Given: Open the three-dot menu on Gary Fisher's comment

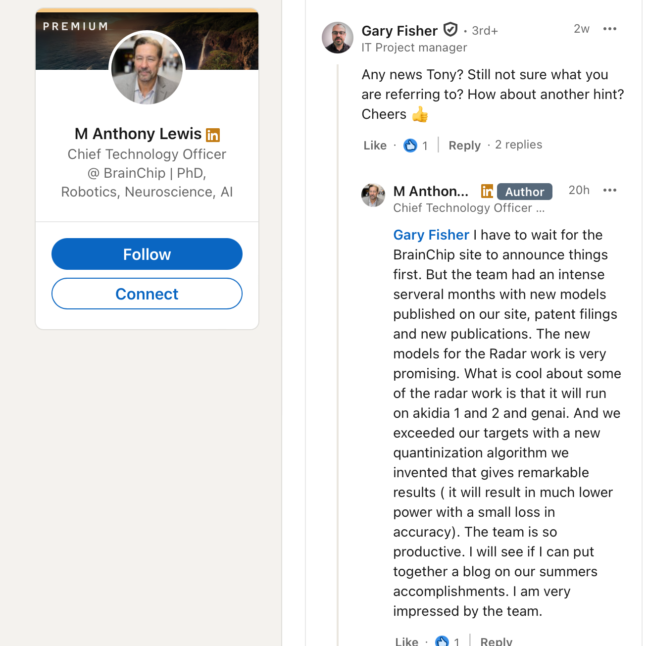Looking at the screenshot, I should 609,29.
